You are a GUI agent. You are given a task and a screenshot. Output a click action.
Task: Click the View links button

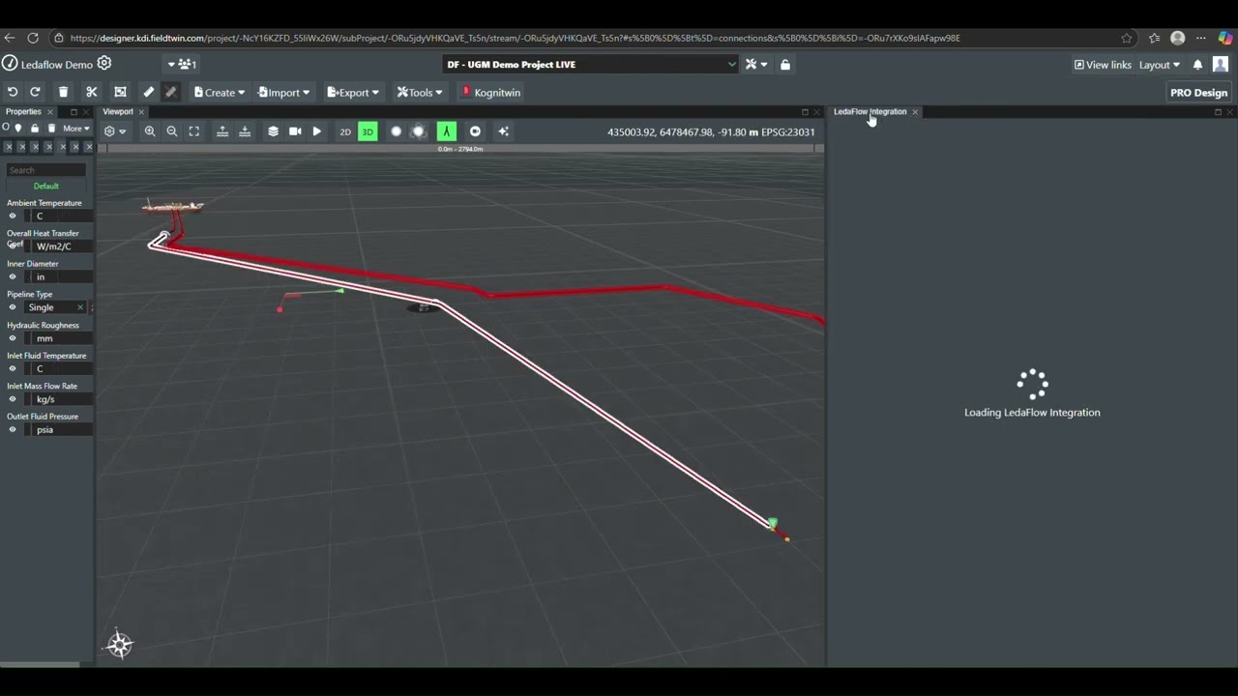1103,65
